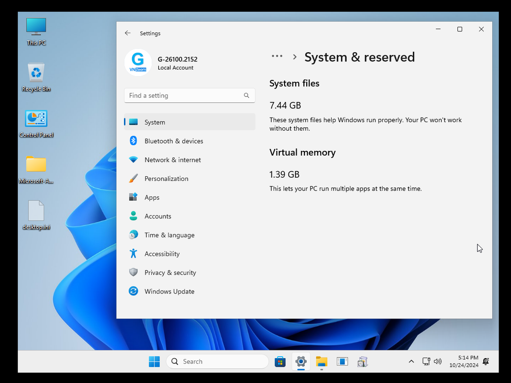Select the desktop.ini file icon
The image size is (511, 383).
click(x=36, y=215)
